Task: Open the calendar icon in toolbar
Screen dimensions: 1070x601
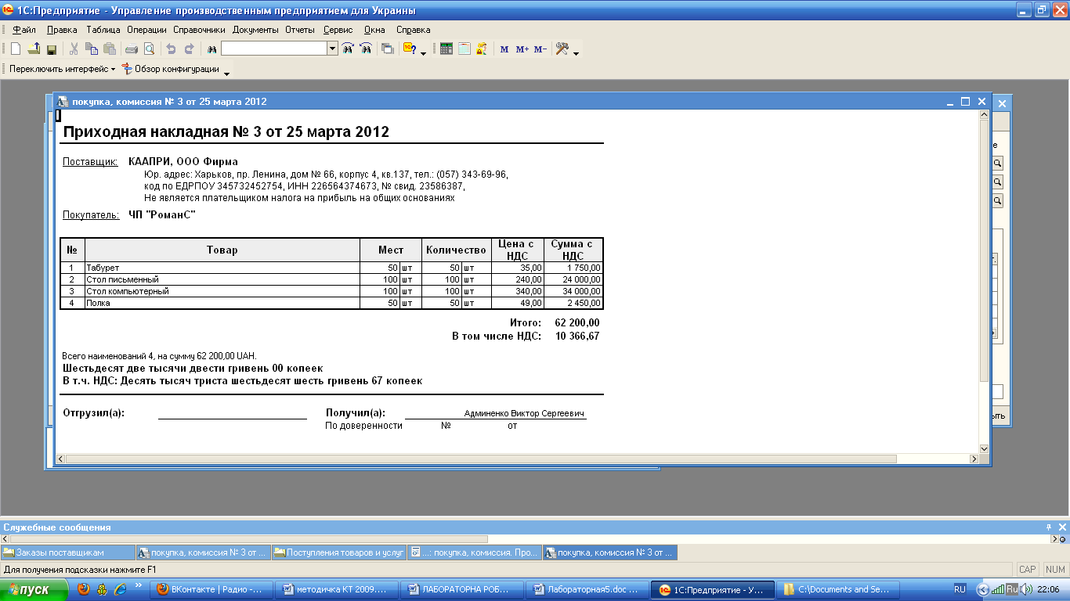Action: pyautogui.click(x=465, y=49)
